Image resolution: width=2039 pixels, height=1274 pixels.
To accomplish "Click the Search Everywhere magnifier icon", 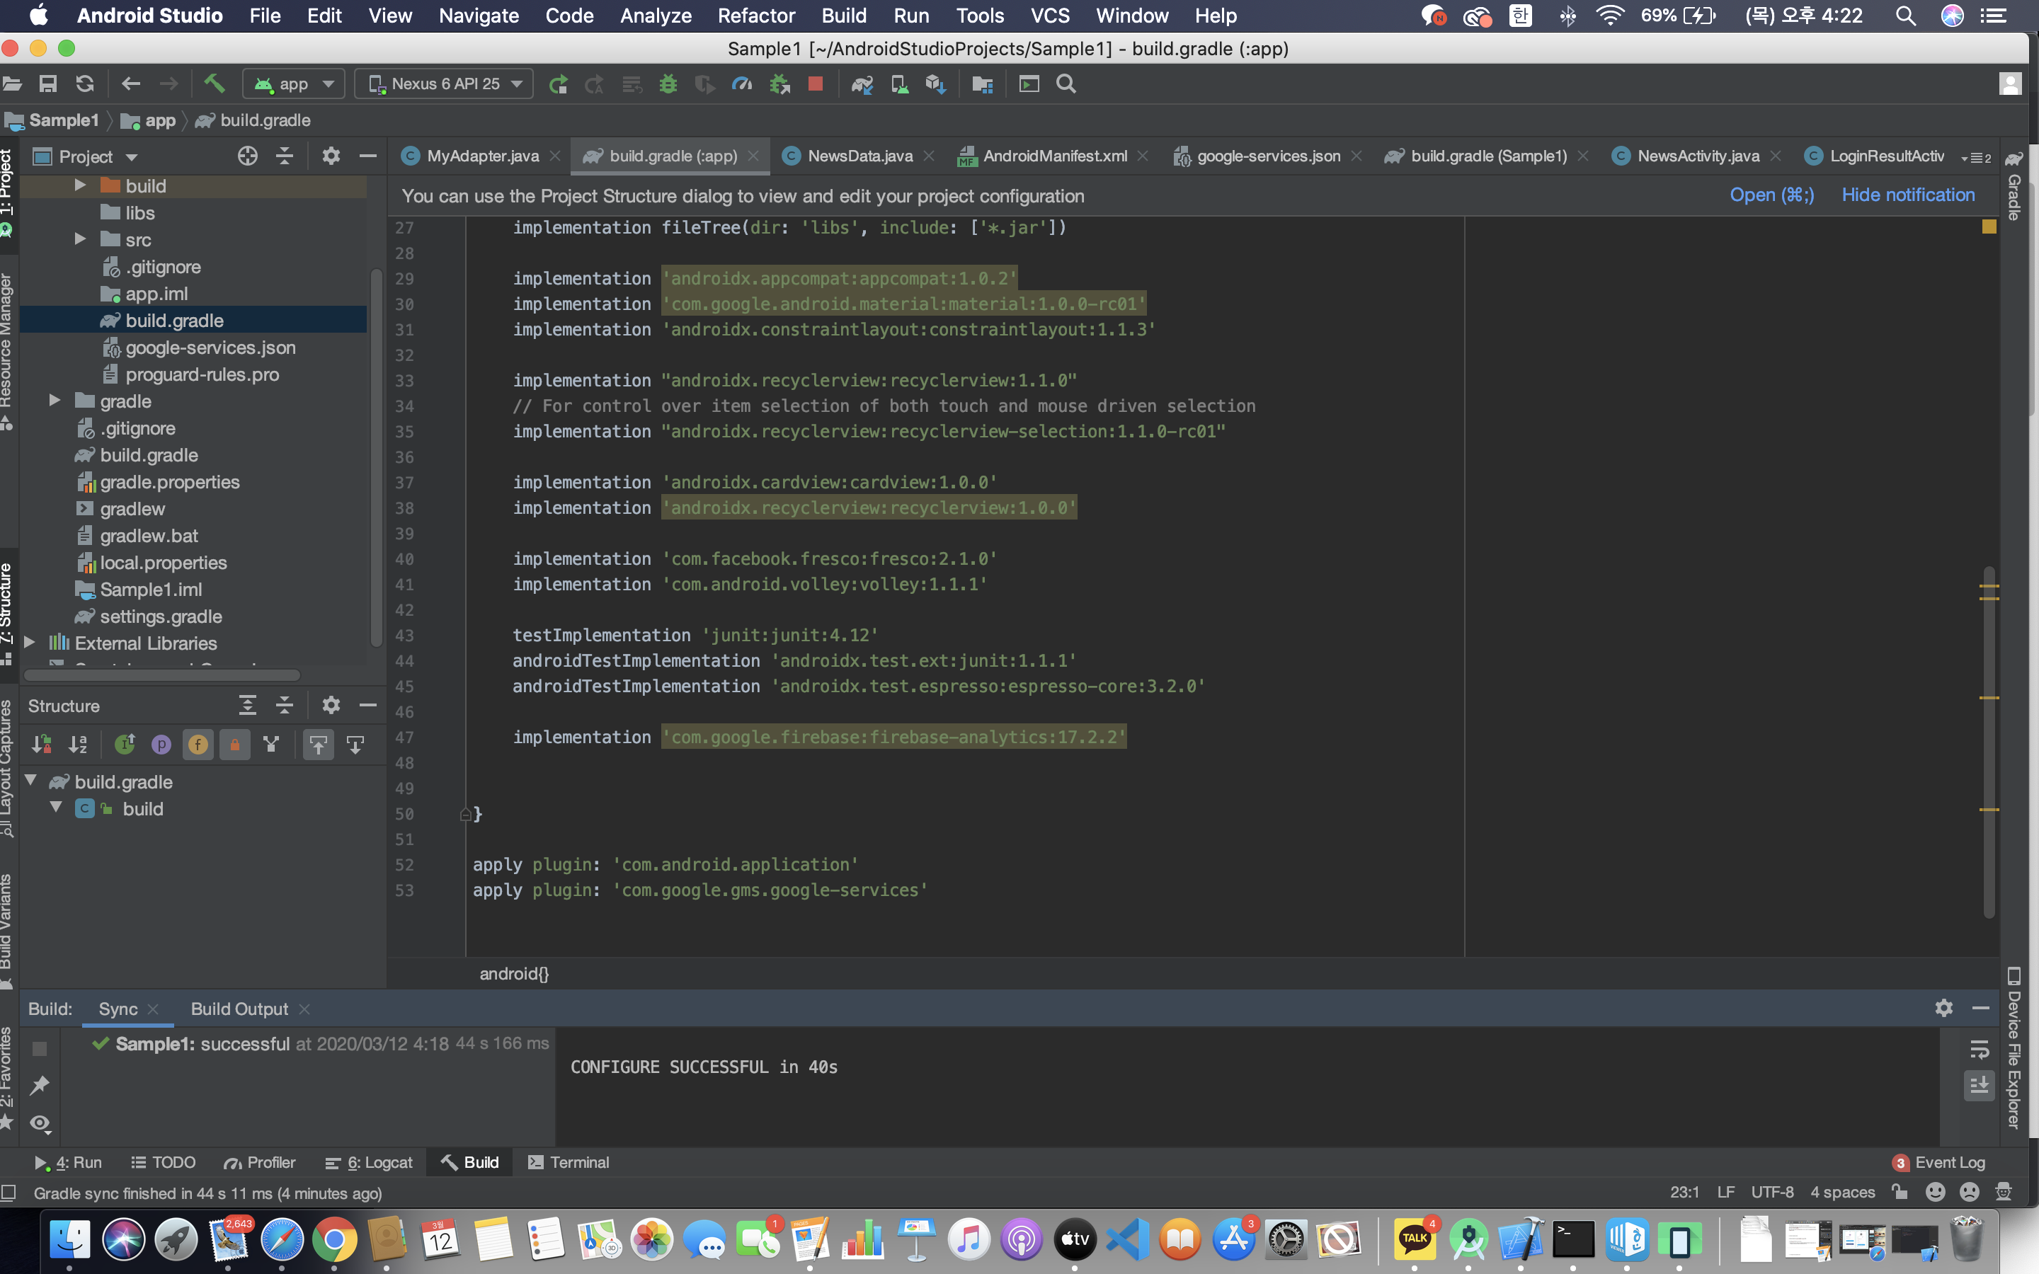I will click(1066, 84).
